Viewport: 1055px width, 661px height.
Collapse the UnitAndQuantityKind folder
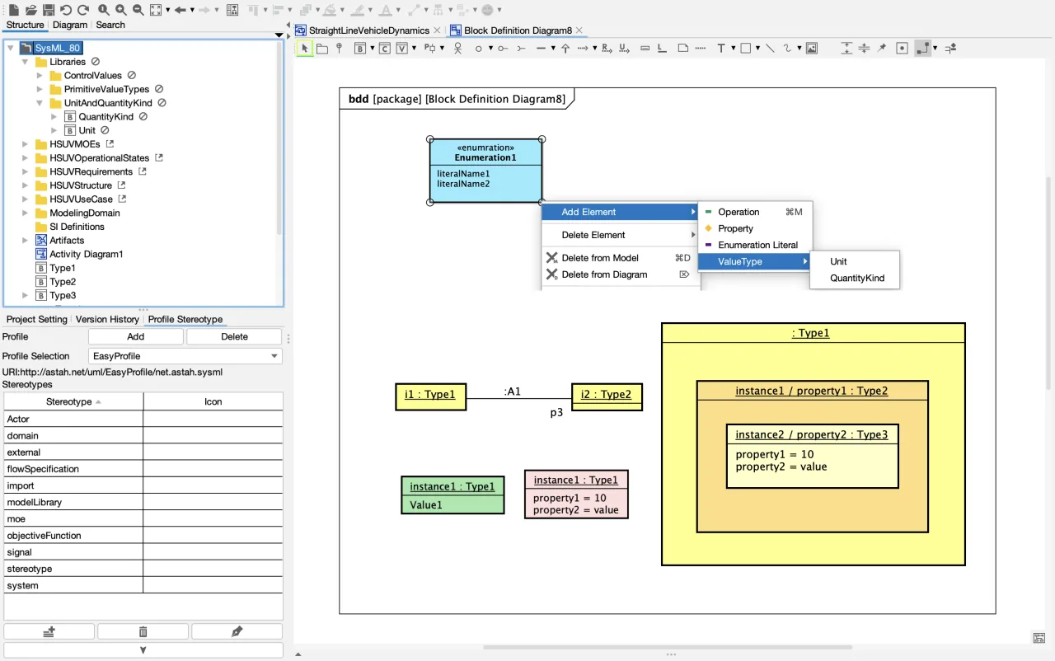tap(40, 103)
